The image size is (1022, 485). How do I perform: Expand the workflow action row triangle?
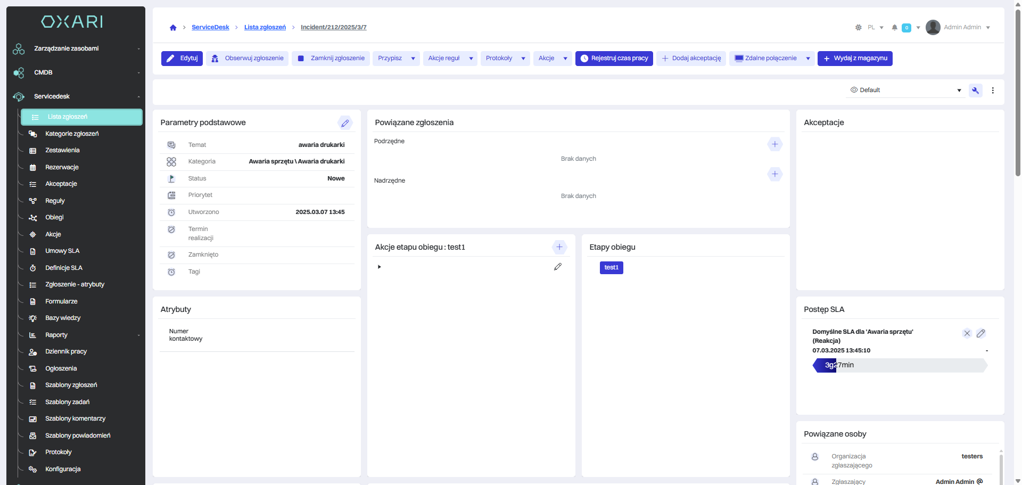(x=379, y=267)
